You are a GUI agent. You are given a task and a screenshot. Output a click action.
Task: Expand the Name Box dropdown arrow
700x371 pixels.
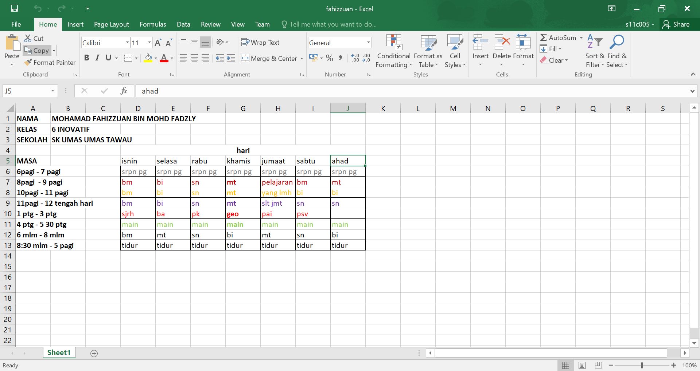point(52,91)
